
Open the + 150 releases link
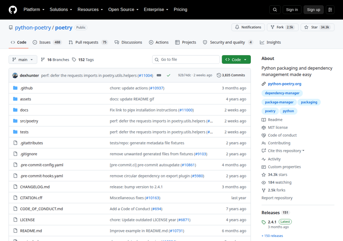click(272, 236)
